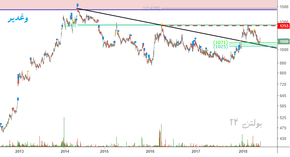Click the blue marker at 2014 price top
Screen dimensions: 290x157
pyautogui.click(x=78, y=5)
